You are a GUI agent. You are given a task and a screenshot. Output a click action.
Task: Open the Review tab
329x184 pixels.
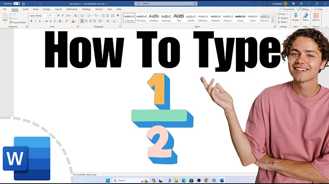[x=99, y=9]
